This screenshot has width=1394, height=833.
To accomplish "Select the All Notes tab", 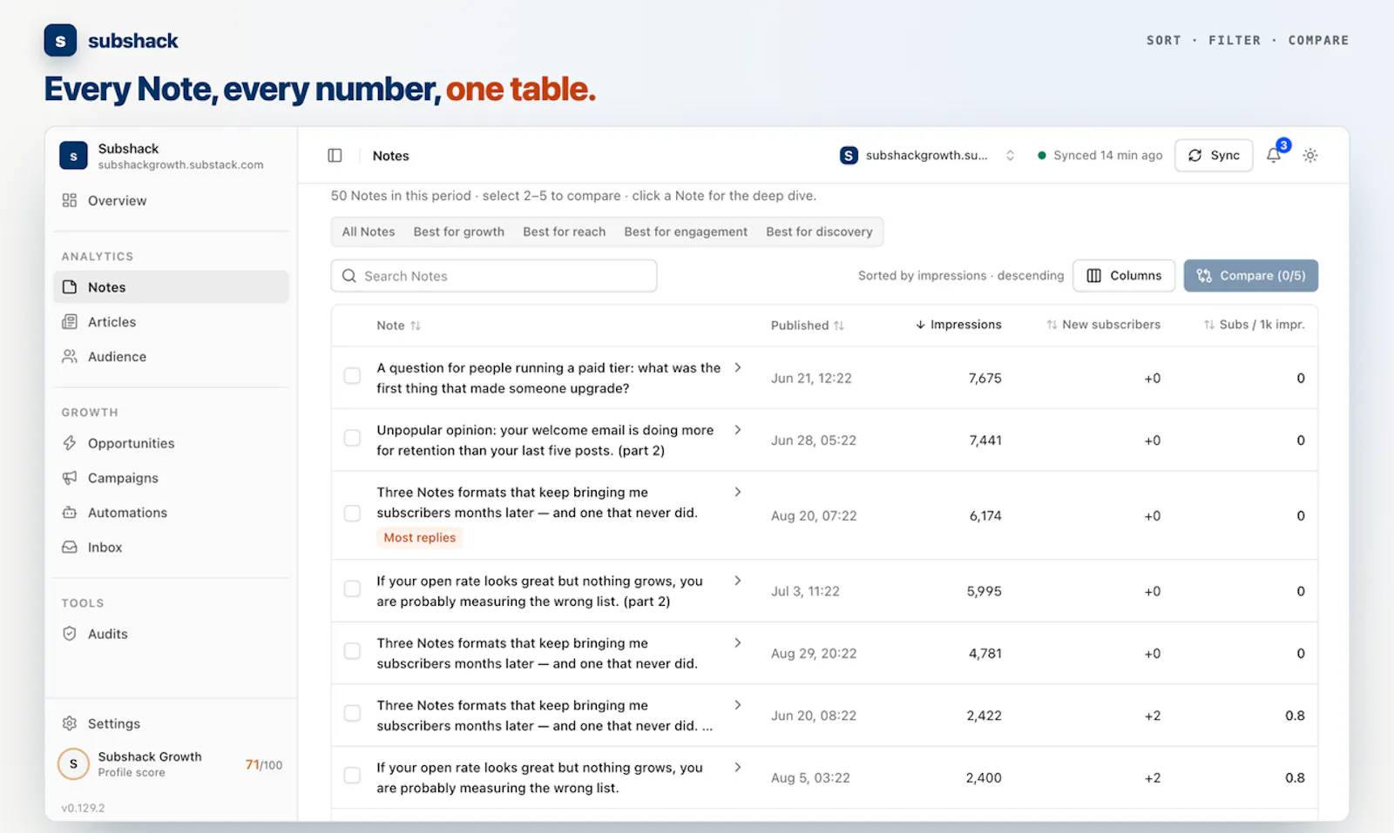I will (x=369, y=232).
